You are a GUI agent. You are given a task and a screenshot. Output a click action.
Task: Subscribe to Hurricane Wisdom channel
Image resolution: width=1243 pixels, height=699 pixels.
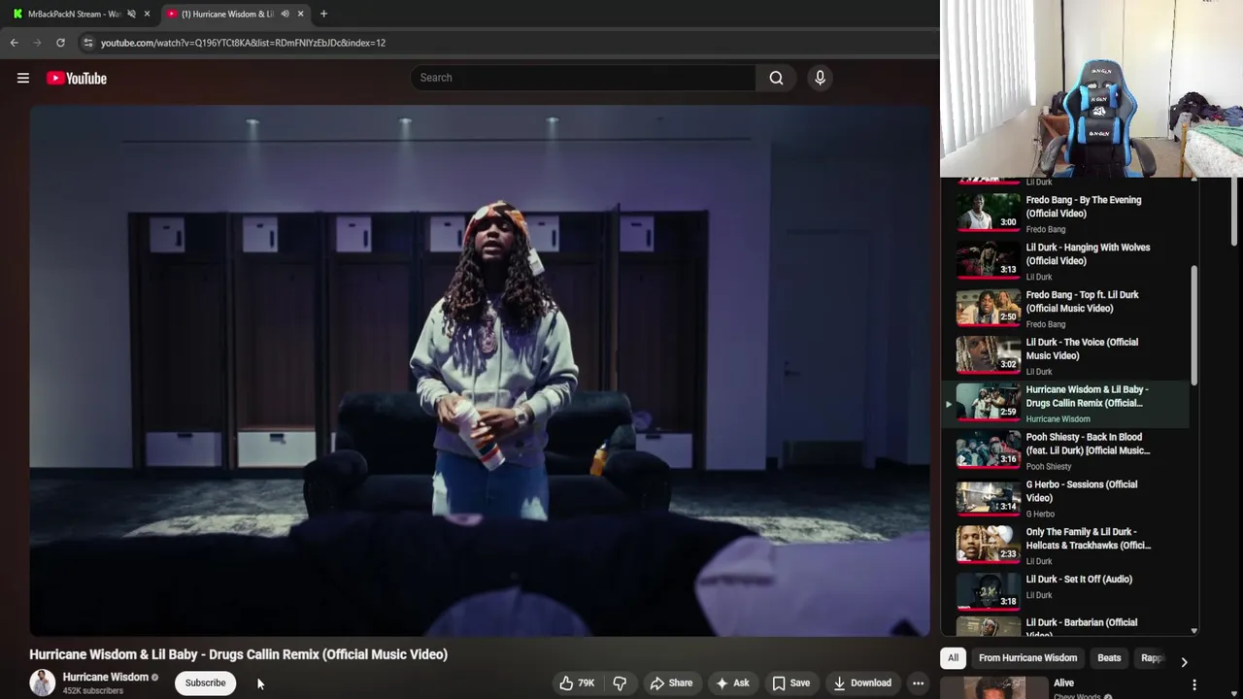205,682
